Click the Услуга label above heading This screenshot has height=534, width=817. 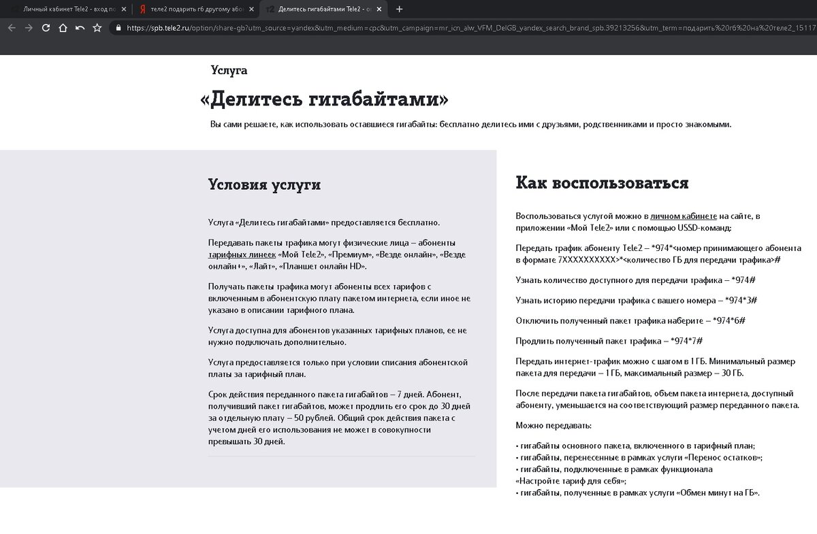pyautogui.click(x=229, y=70)
